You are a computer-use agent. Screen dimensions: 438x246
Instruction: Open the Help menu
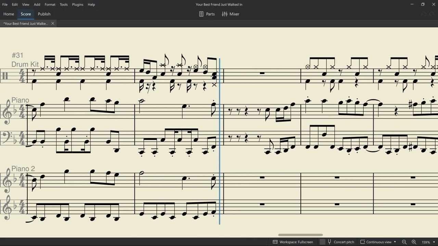(91, 4)
